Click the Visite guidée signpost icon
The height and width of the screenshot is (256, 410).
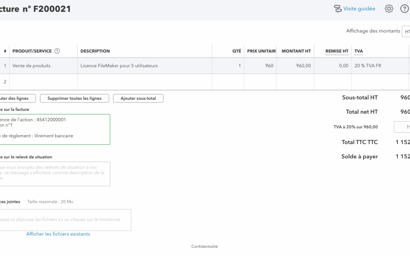337,9
